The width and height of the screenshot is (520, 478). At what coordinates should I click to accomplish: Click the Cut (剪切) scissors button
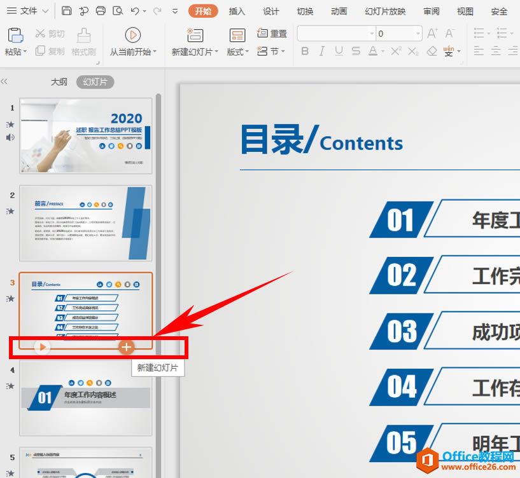(50, 34)
